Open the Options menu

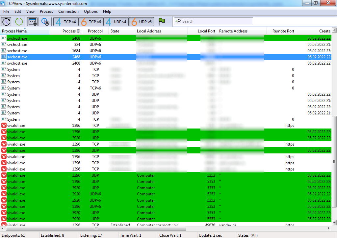point(91,11)
